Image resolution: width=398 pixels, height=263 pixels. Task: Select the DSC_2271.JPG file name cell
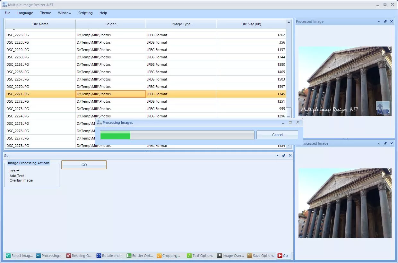[x=40, y=94]
